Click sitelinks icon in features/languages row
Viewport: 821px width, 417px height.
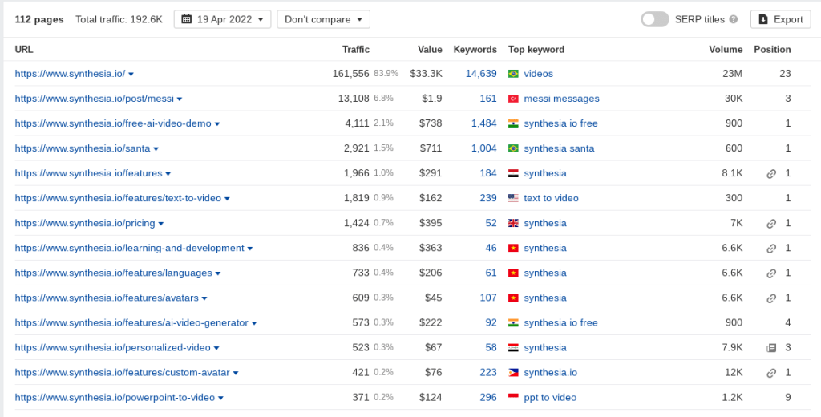coord(771,273)
